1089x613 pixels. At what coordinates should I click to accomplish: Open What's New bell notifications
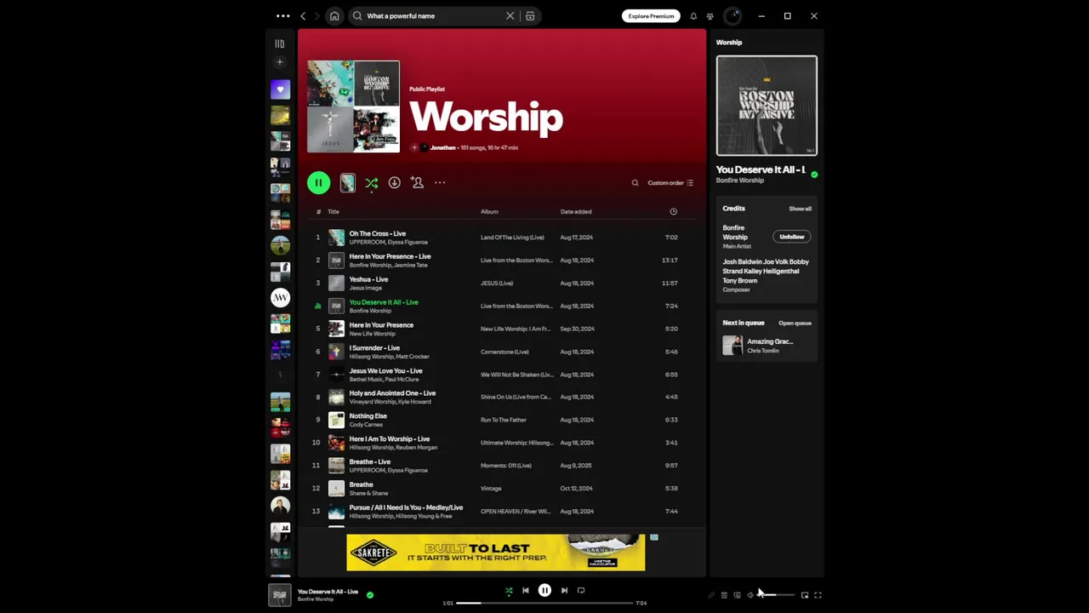click(x=693, y=16)
